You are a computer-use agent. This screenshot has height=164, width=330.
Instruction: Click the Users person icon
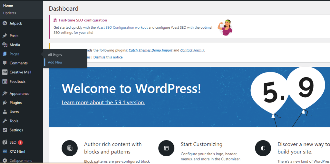(5, 112)
